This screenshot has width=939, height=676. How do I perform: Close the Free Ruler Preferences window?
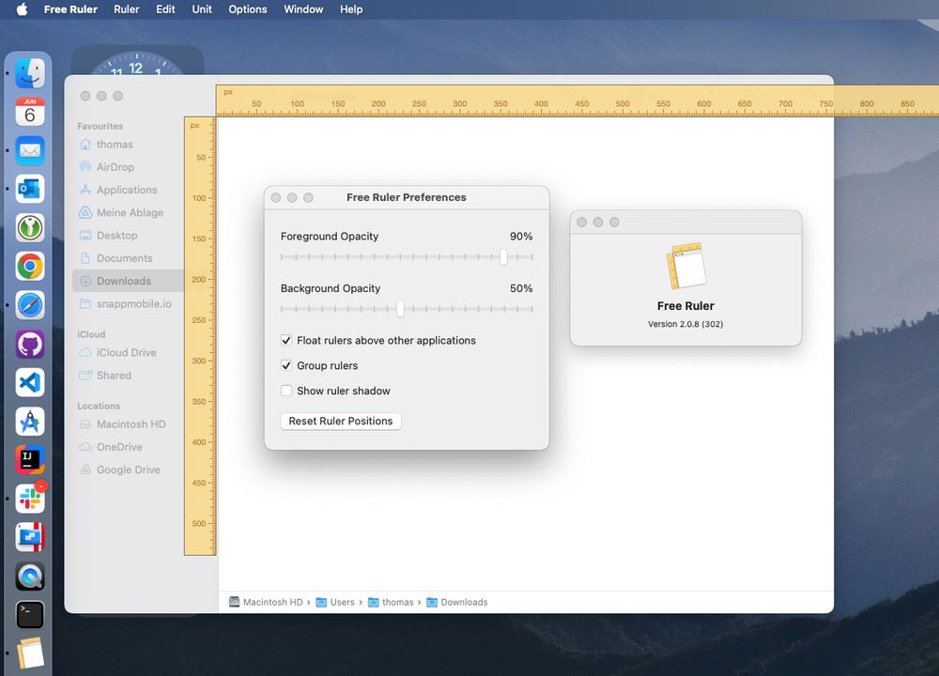[x=275, y=197]
